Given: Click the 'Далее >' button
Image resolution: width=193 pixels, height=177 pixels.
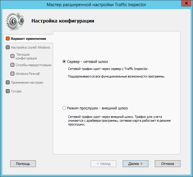Looking at the screenshot, I should (x=135, y=164).
